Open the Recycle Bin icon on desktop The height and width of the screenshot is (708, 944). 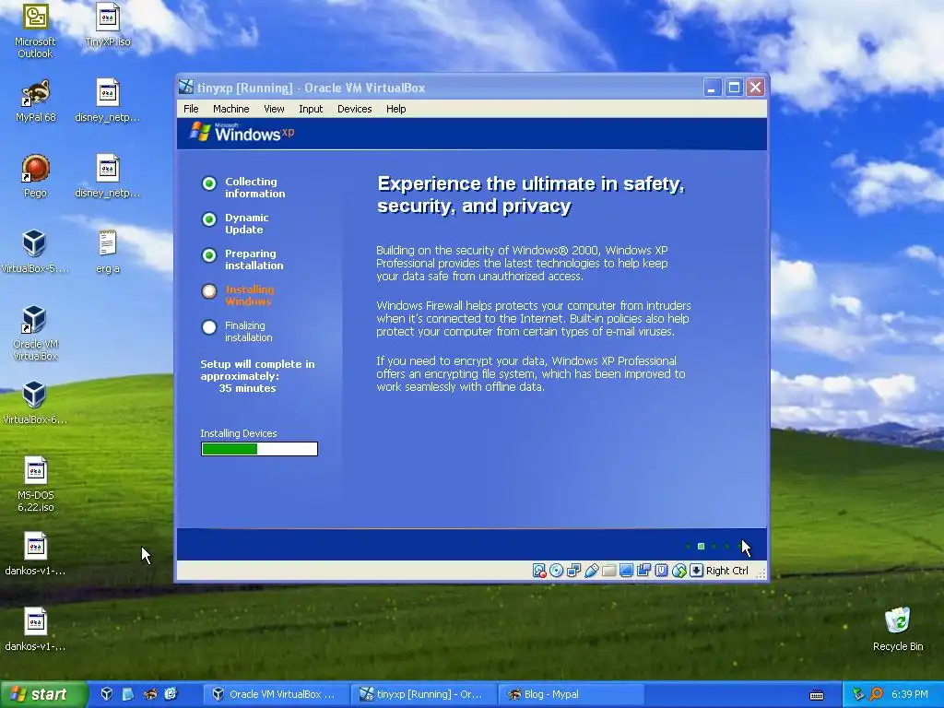[898, 629]
